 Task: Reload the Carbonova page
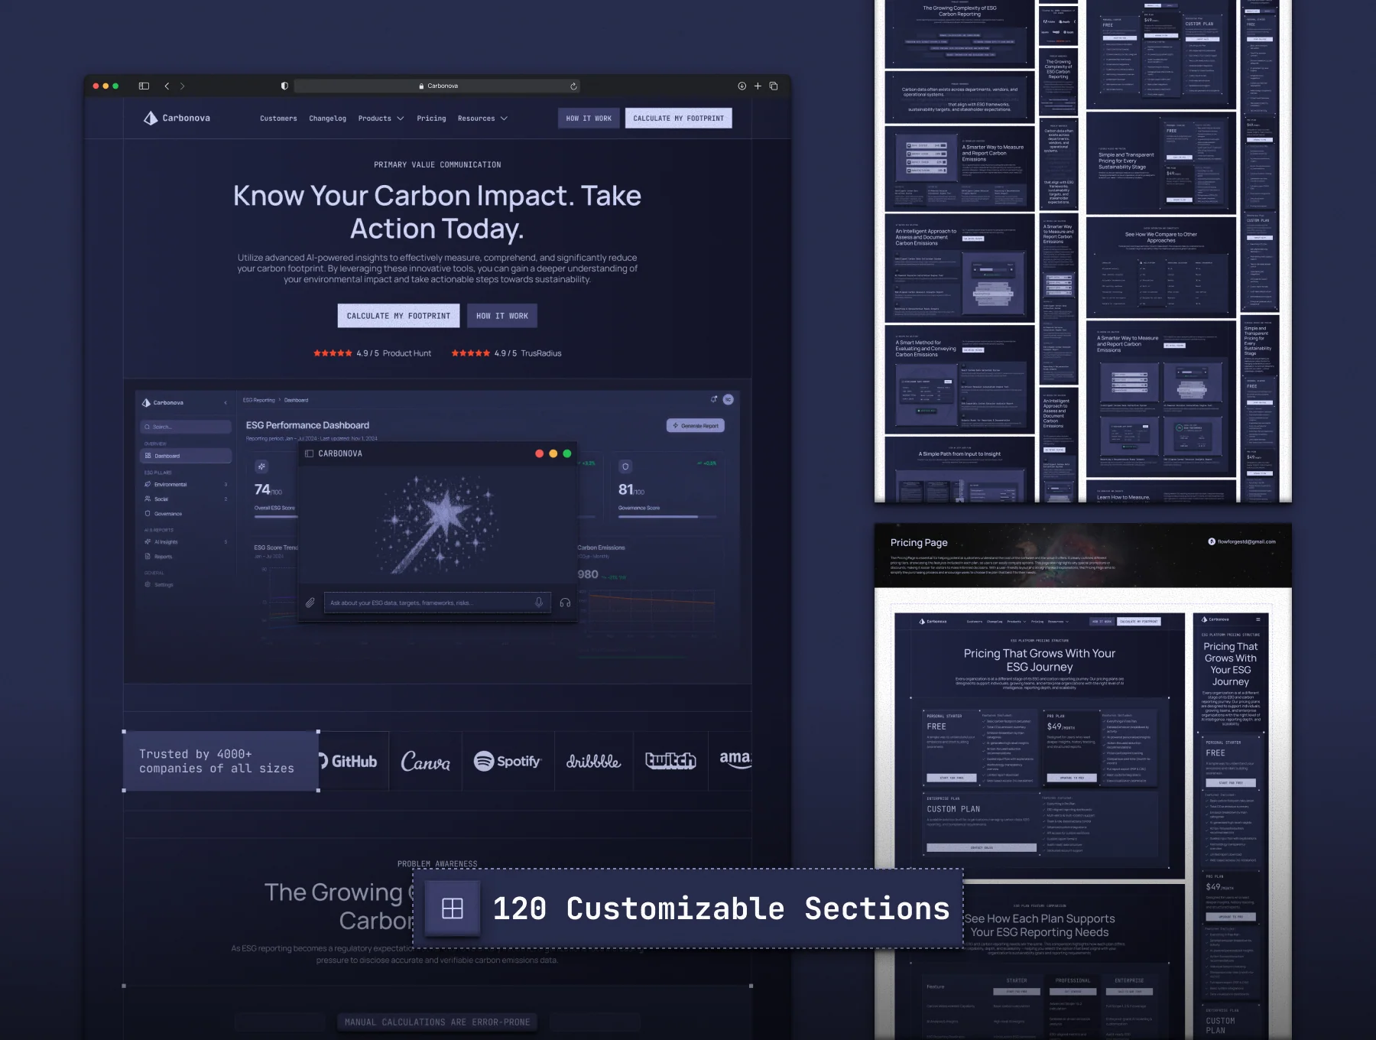[x=573, y=86]
